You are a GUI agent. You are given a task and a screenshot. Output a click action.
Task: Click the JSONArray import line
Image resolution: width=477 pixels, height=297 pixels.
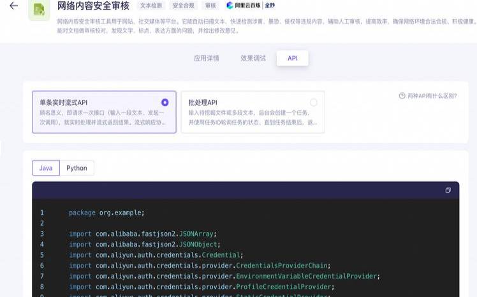pyautogui.click(x=143, y=234)
